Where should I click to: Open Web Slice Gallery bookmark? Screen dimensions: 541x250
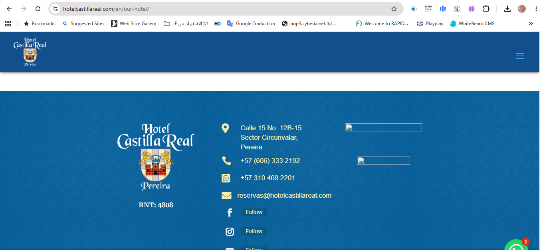[x=134, y=24]
